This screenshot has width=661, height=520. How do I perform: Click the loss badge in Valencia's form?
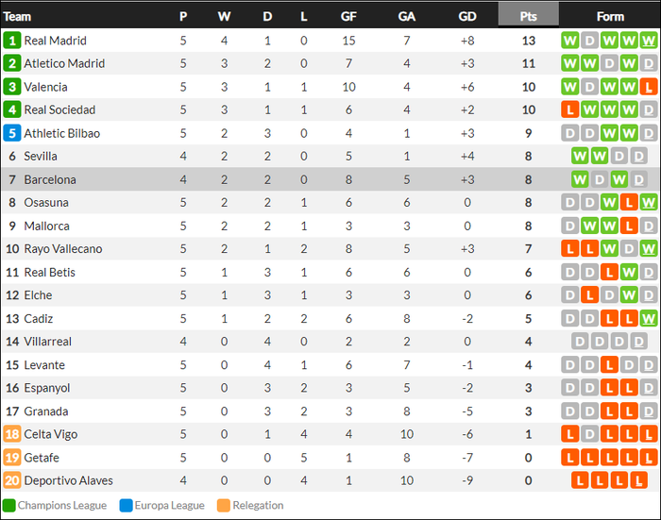point(648,87)
